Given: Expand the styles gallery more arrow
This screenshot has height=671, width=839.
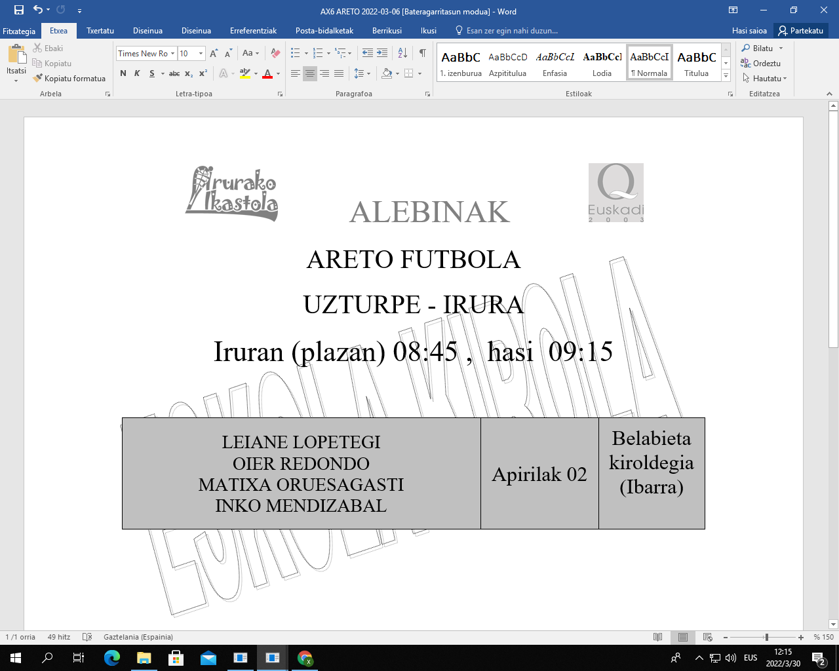Looking at the screenshot, I should (x=726, y=76).
